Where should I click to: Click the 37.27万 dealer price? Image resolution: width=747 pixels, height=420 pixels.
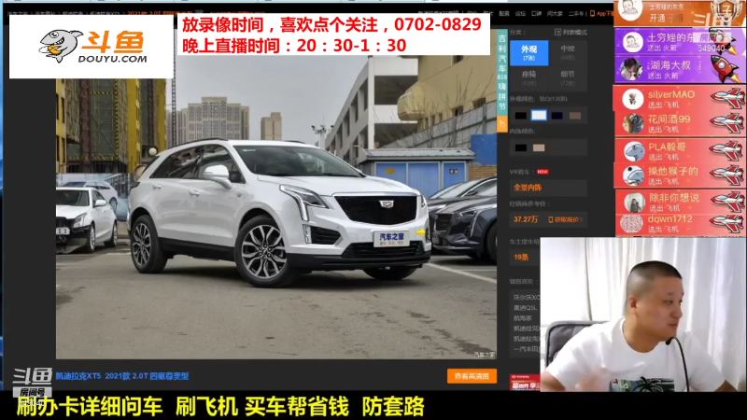526,219
